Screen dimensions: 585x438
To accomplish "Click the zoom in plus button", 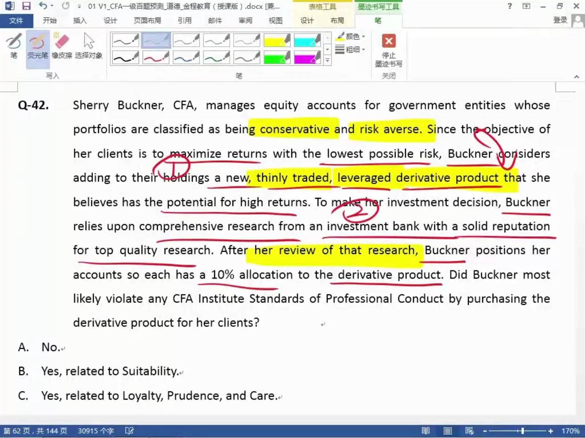I will (551, 431).
